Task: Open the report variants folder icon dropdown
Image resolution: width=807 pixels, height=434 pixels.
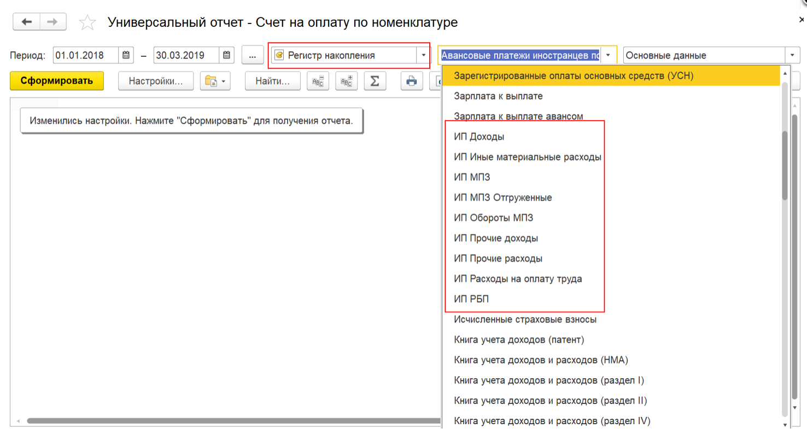Action: pos(215,81)
